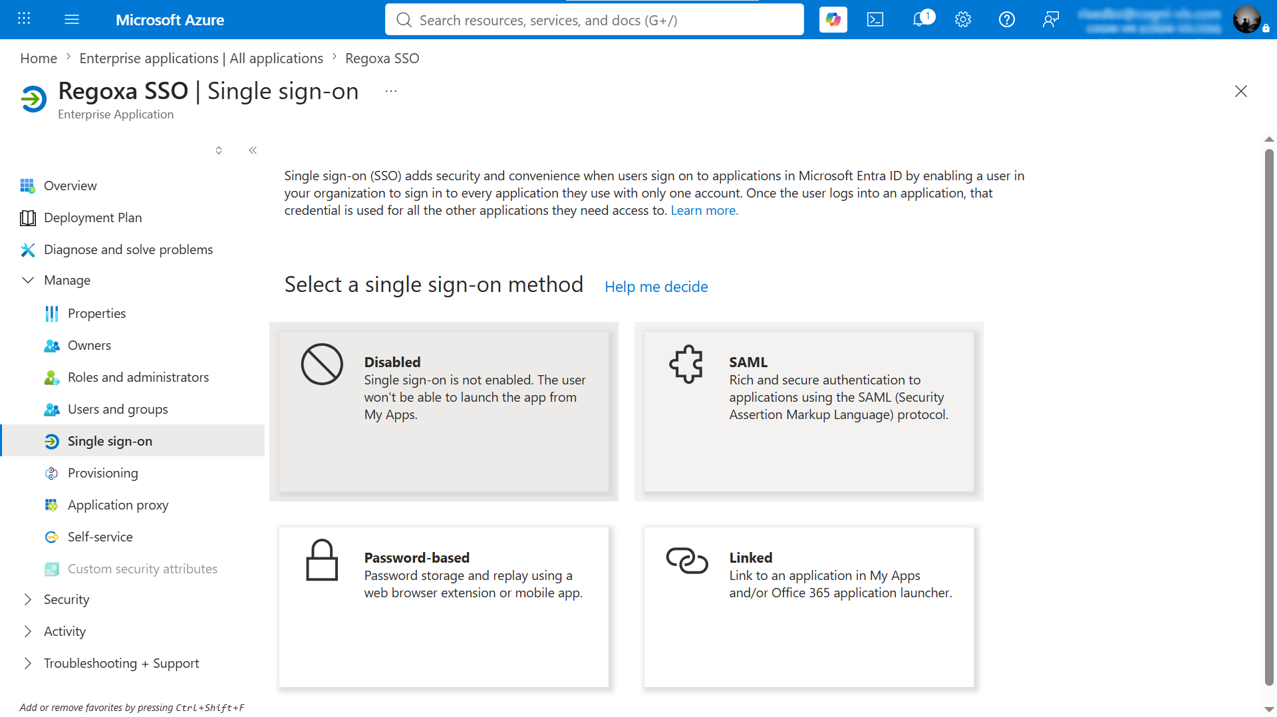Image resolution: width=1277 pixels, height=717 pixels.
Task: Click the Diagnose wrench icon
Action: tap(27, 249)
